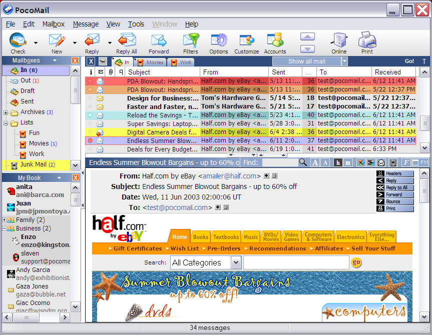The width and height of the screenshot is (432, 335).
Task: Decrease preview text size with the small A icon
Action: 325,162
